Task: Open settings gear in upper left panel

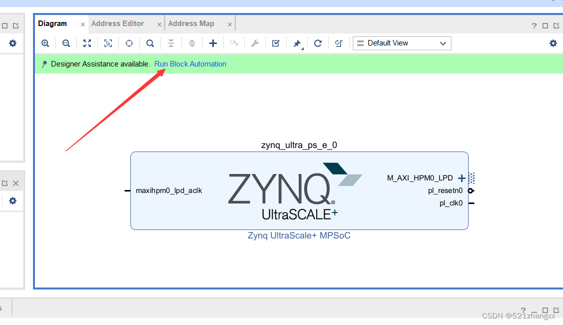Action: (12, 43)
